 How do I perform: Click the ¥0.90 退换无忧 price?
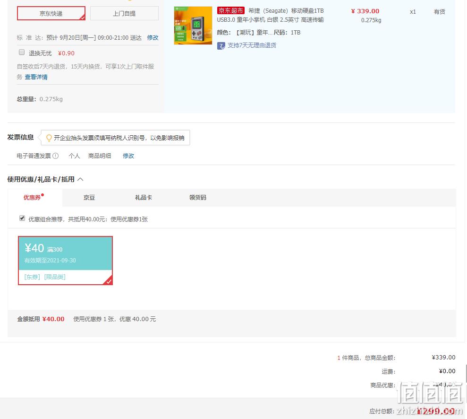[66, 53]
